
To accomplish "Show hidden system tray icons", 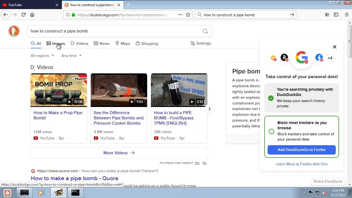I will click(x=304, y=193).
